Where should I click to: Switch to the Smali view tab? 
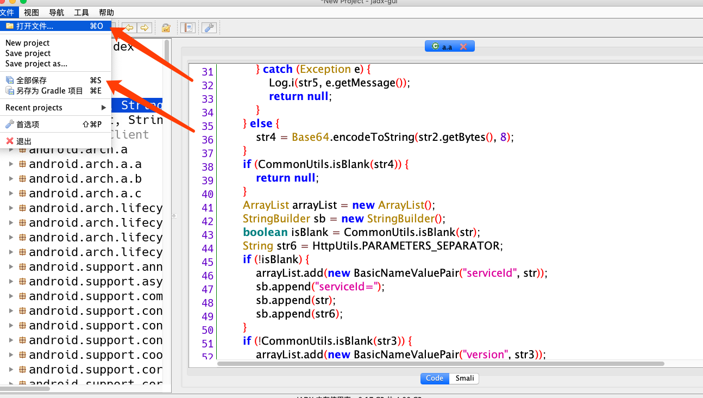[x=465, y=378]
